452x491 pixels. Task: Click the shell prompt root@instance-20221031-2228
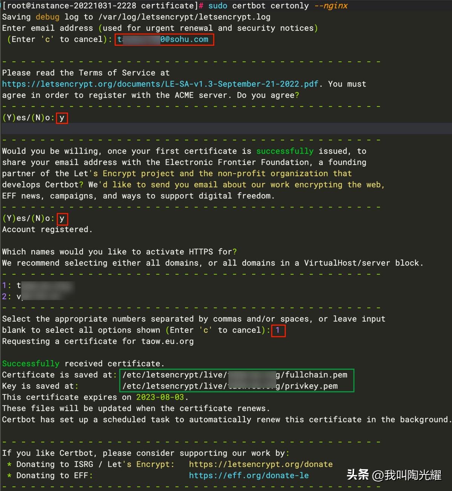[72, 6]
